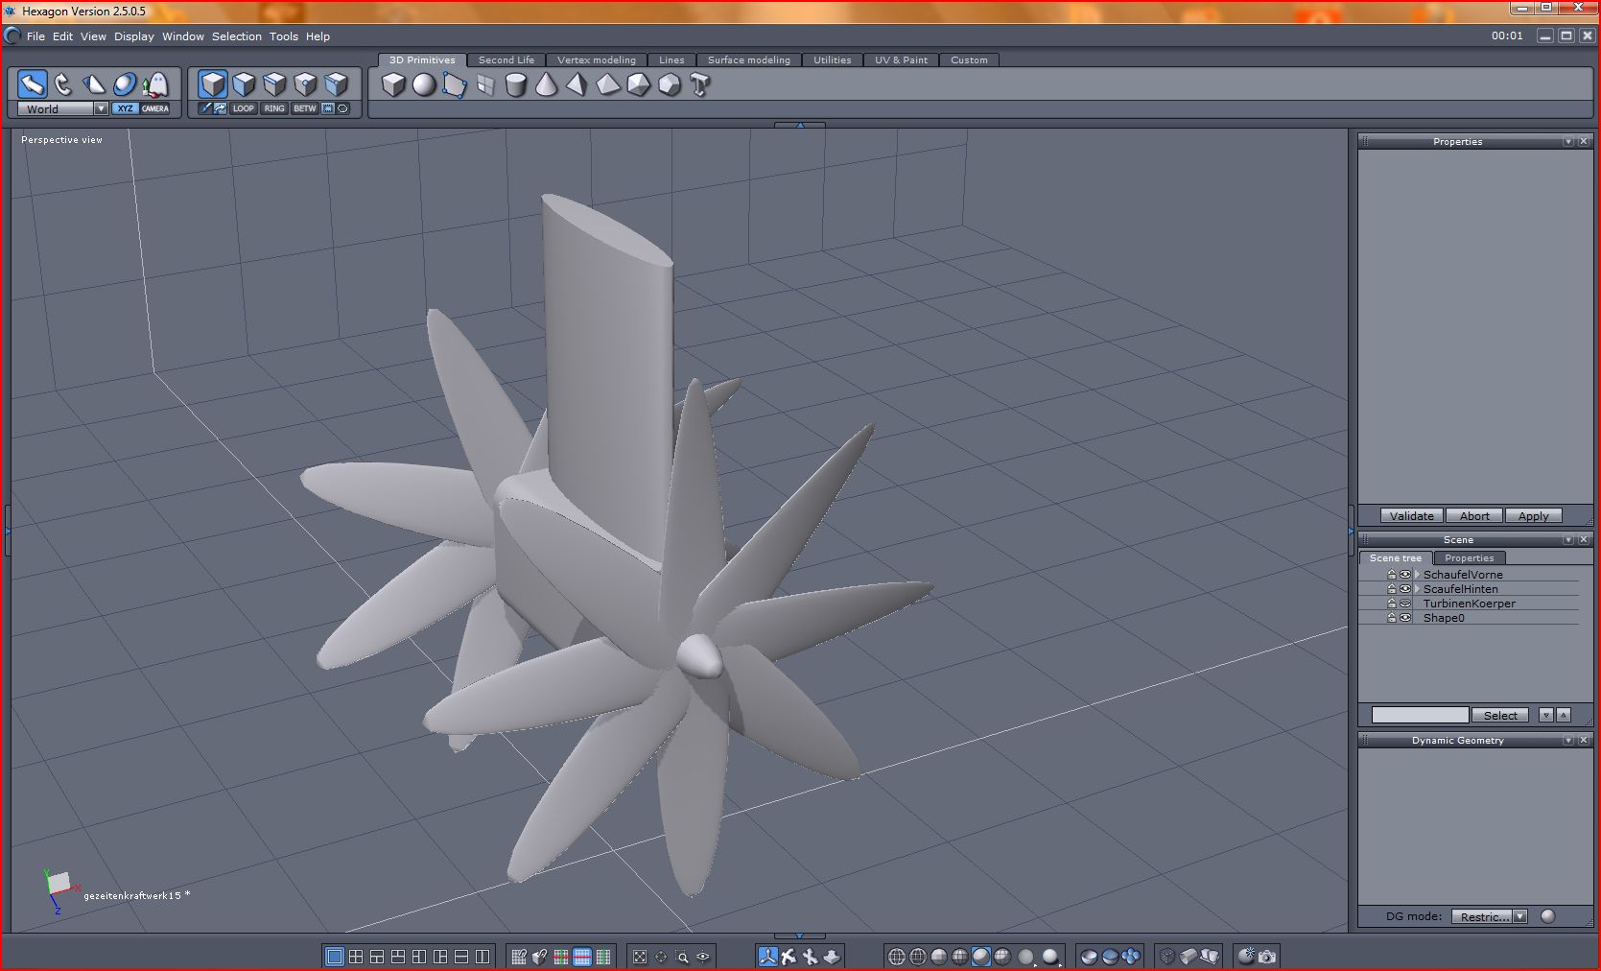Switch to edge selection mode cube
Viewport: 1601px width, 971px height.
pyautogui.click(x=274, y=84)
